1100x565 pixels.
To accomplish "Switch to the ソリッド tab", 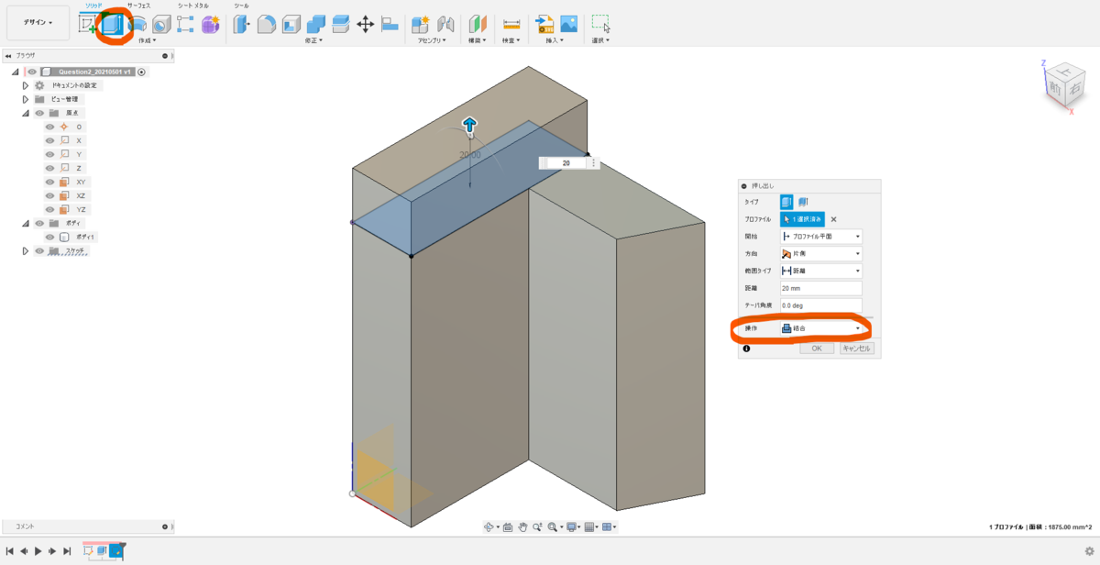I will click(x=94, y=6).
